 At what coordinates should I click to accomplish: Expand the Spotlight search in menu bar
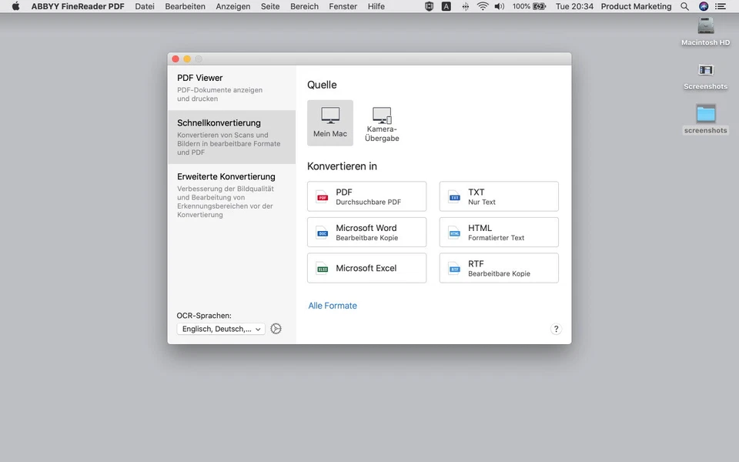tap(684, 6)
